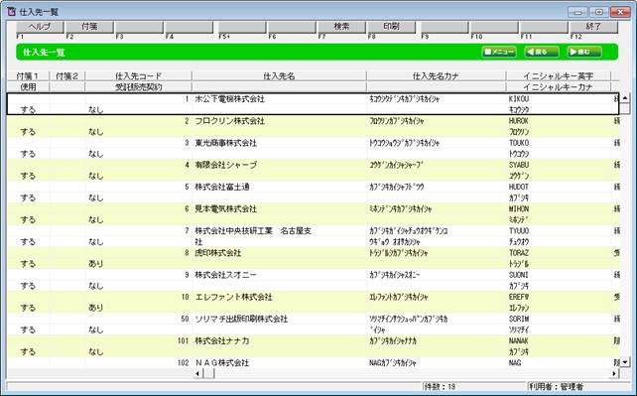The height and width of the screenshot is (396, 637).
Task: Open the メニュー button in green bar
Action: (x=499, y=52)
